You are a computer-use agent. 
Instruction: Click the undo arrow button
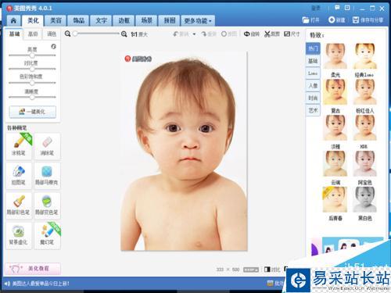point(181,34)
